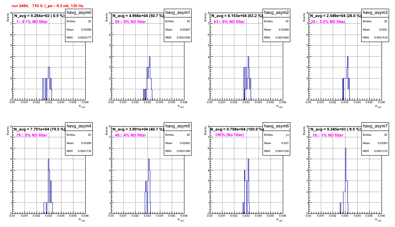The height and width of the screenshot is (227, 395).
Task: Click the N_avg = 6.193e+04 label
Action: click(x=237, y=15)
